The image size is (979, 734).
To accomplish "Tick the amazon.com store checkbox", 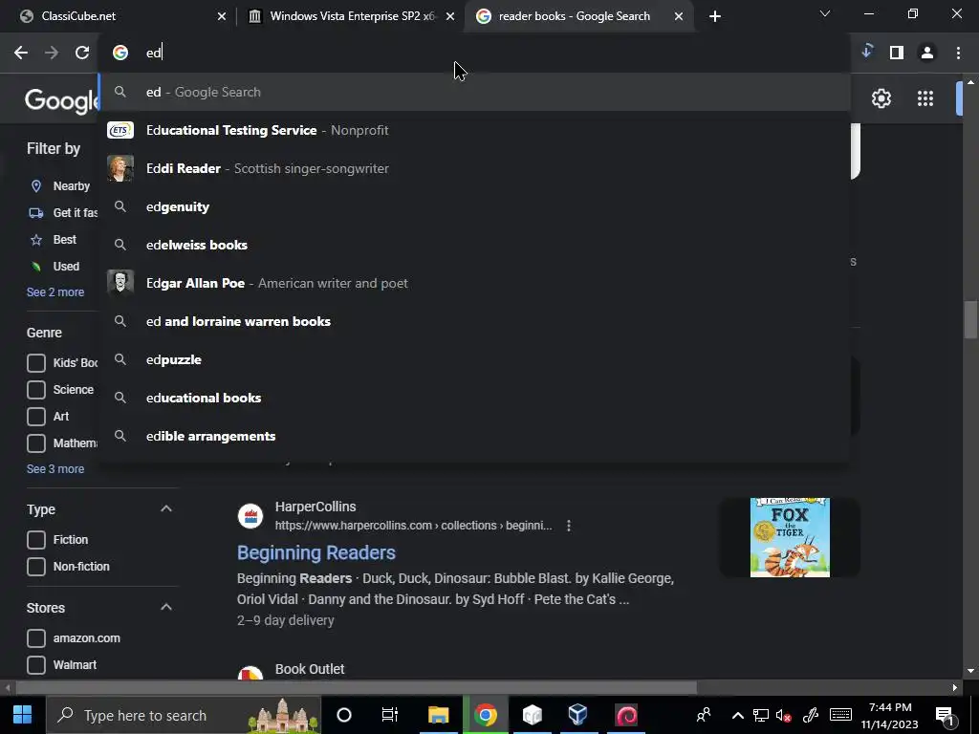I will pyautogui.click(x=36, y=638).
